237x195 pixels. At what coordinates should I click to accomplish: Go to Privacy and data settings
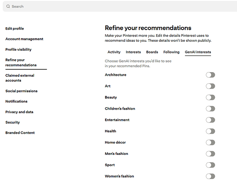(19, 112)
